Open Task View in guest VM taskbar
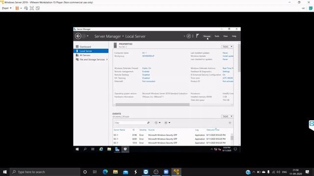The image size is (314, 176). [x=93, y=149]
